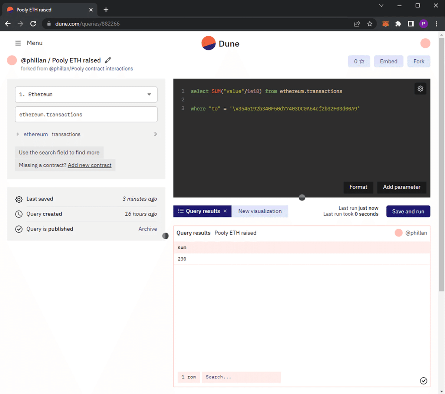Screen dimensions: 445x394
Task: Open a new browser tab
Action: [106, 10]
